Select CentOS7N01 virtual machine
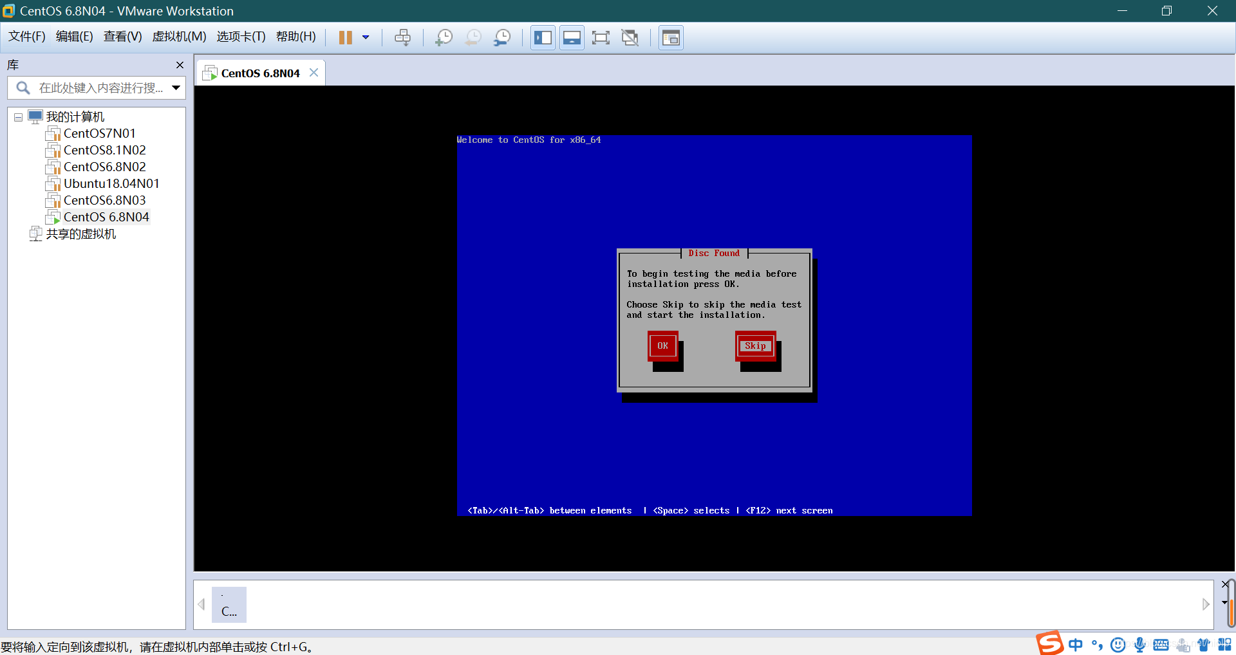1236x655 pixels. click(x=99, y=133)
